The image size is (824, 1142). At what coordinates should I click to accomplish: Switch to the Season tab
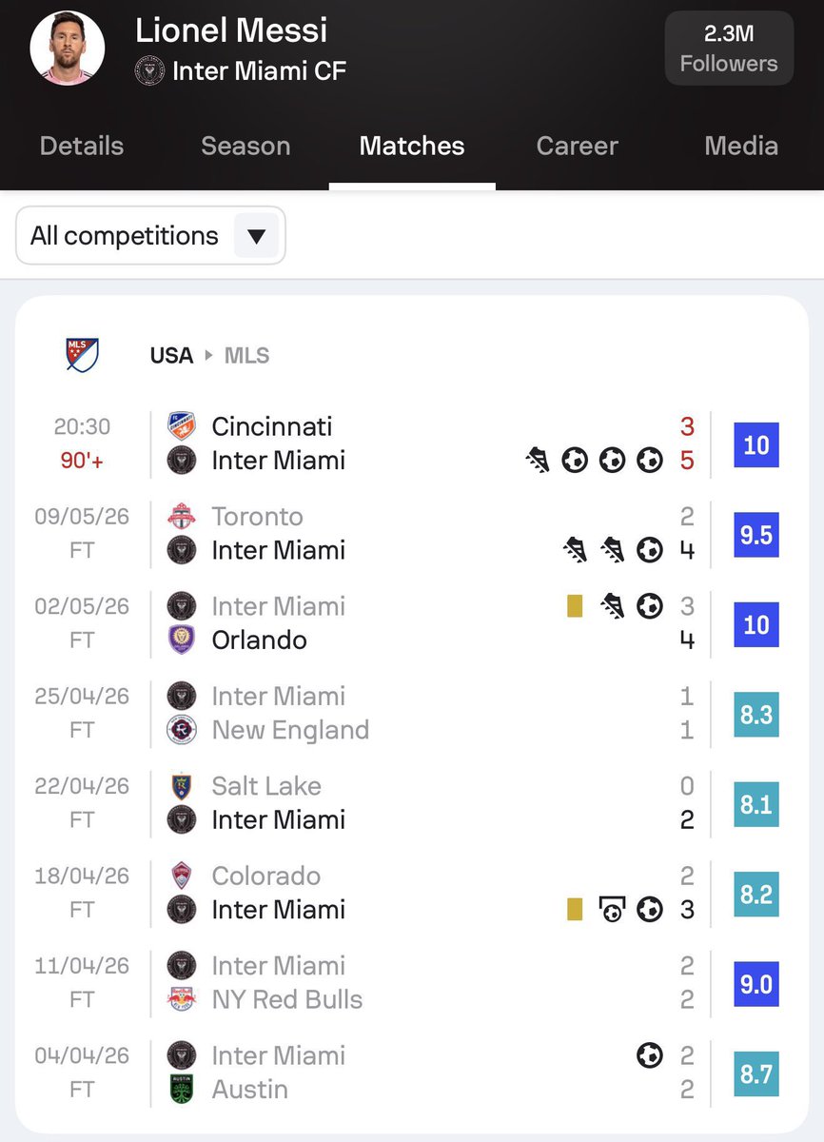click(245, 146)
